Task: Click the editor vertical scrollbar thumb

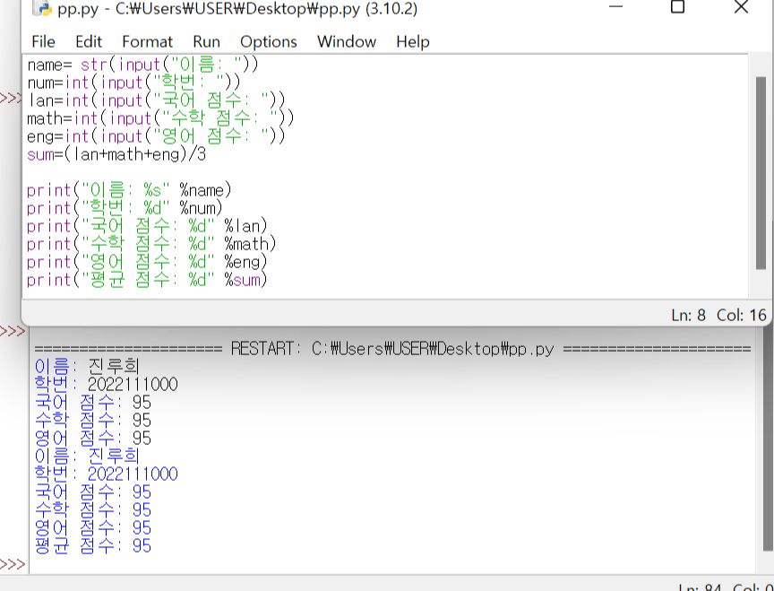Action: tap(761, 173)
